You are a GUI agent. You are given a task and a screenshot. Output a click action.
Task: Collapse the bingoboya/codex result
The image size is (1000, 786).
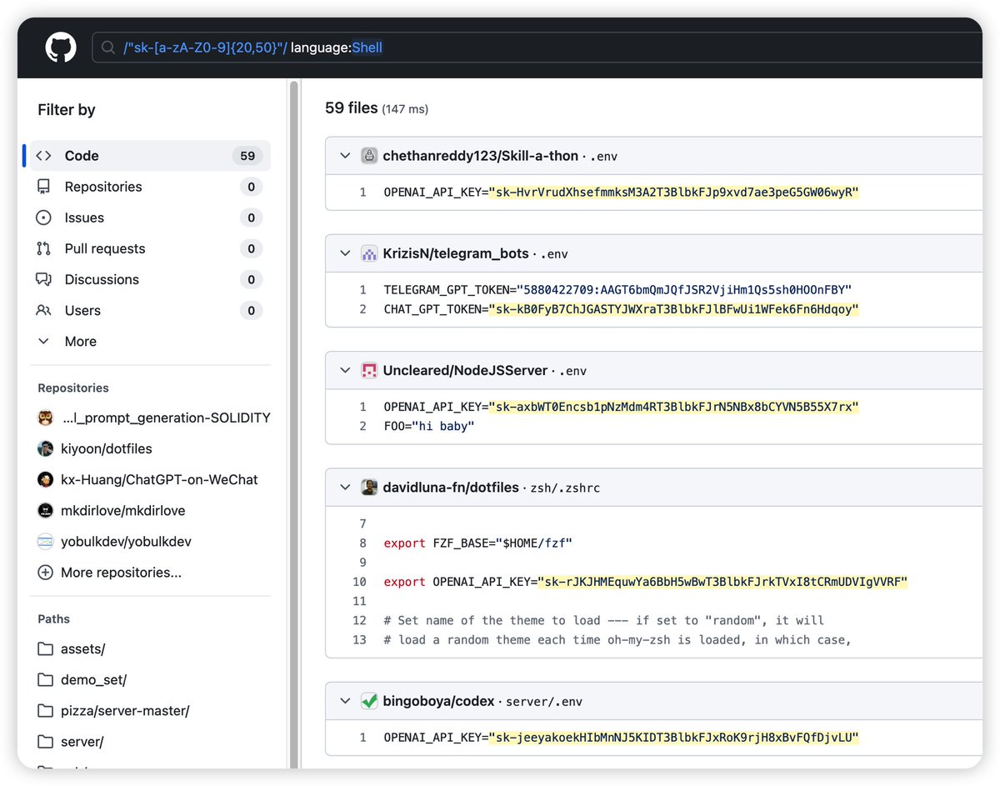click(x=345, y=701)
